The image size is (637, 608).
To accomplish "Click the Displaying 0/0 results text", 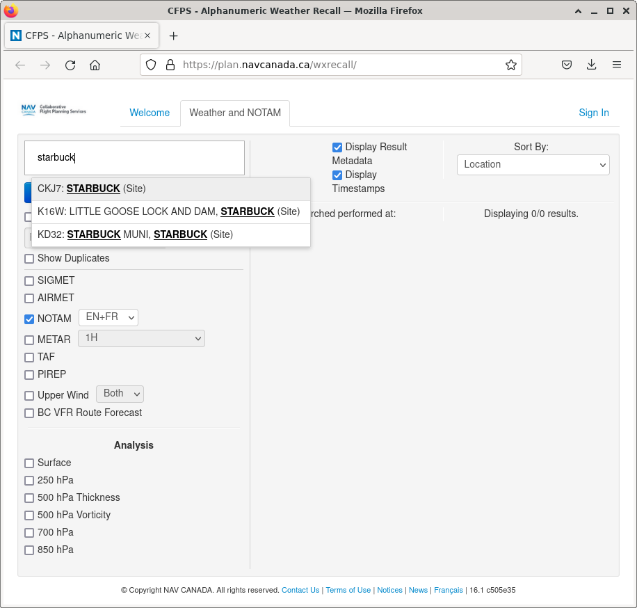I will [x=531, y=214].
